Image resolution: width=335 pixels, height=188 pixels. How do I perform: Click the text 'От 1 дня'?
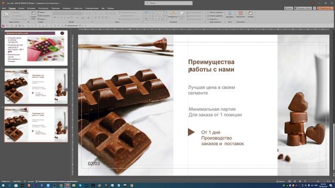[210, 132]
